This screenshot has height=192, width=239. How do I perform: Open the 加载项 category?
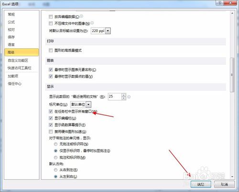point(13,76)
